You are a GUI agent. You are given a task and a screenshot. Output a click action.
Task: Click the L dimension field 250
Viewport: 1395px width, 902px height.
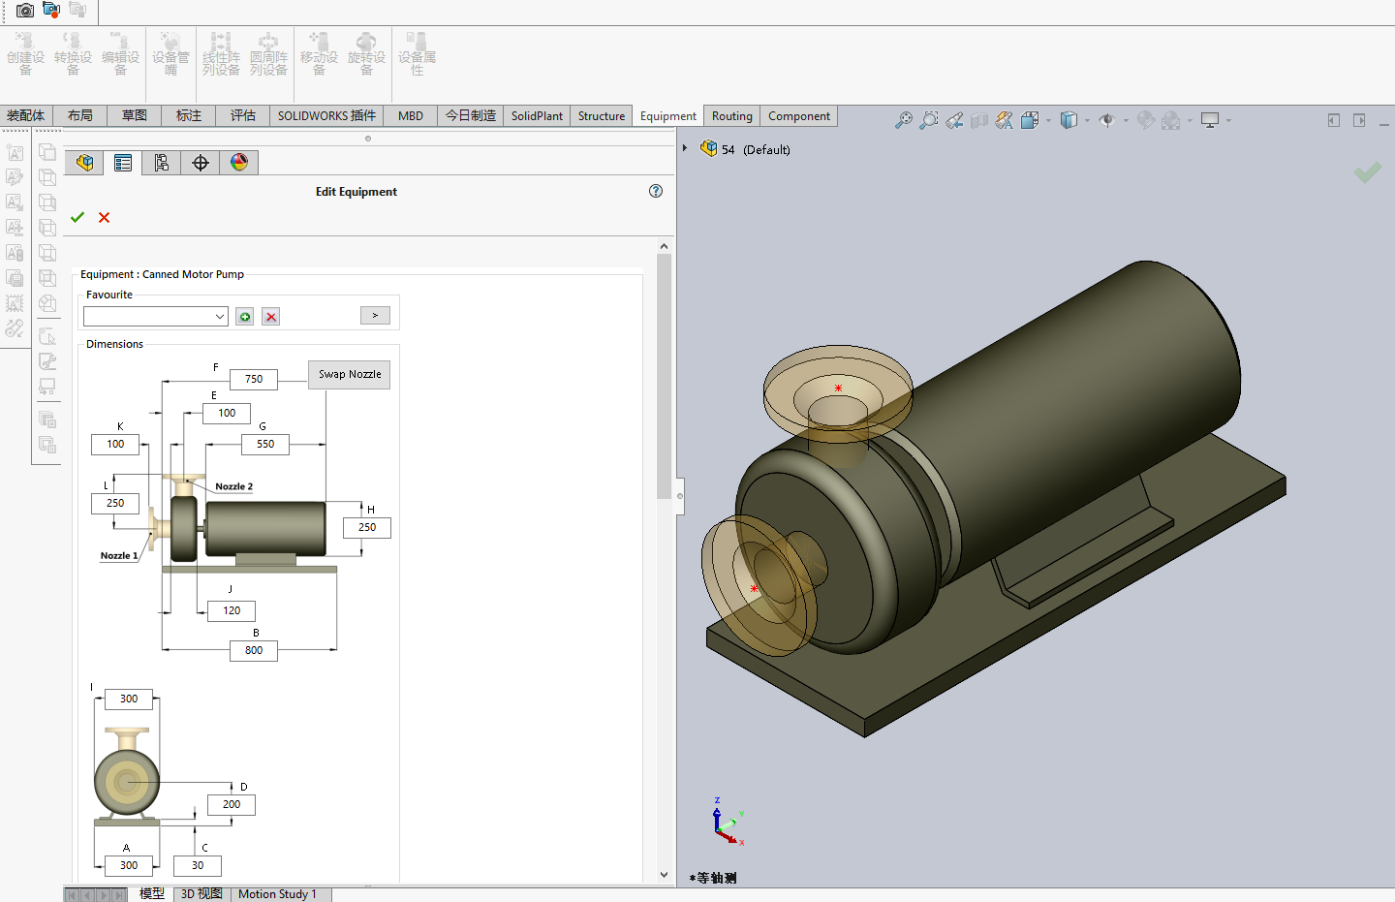click(115, 503)
